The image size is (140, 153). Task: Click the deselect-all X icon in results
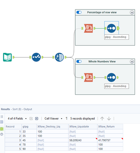point(37,119)
